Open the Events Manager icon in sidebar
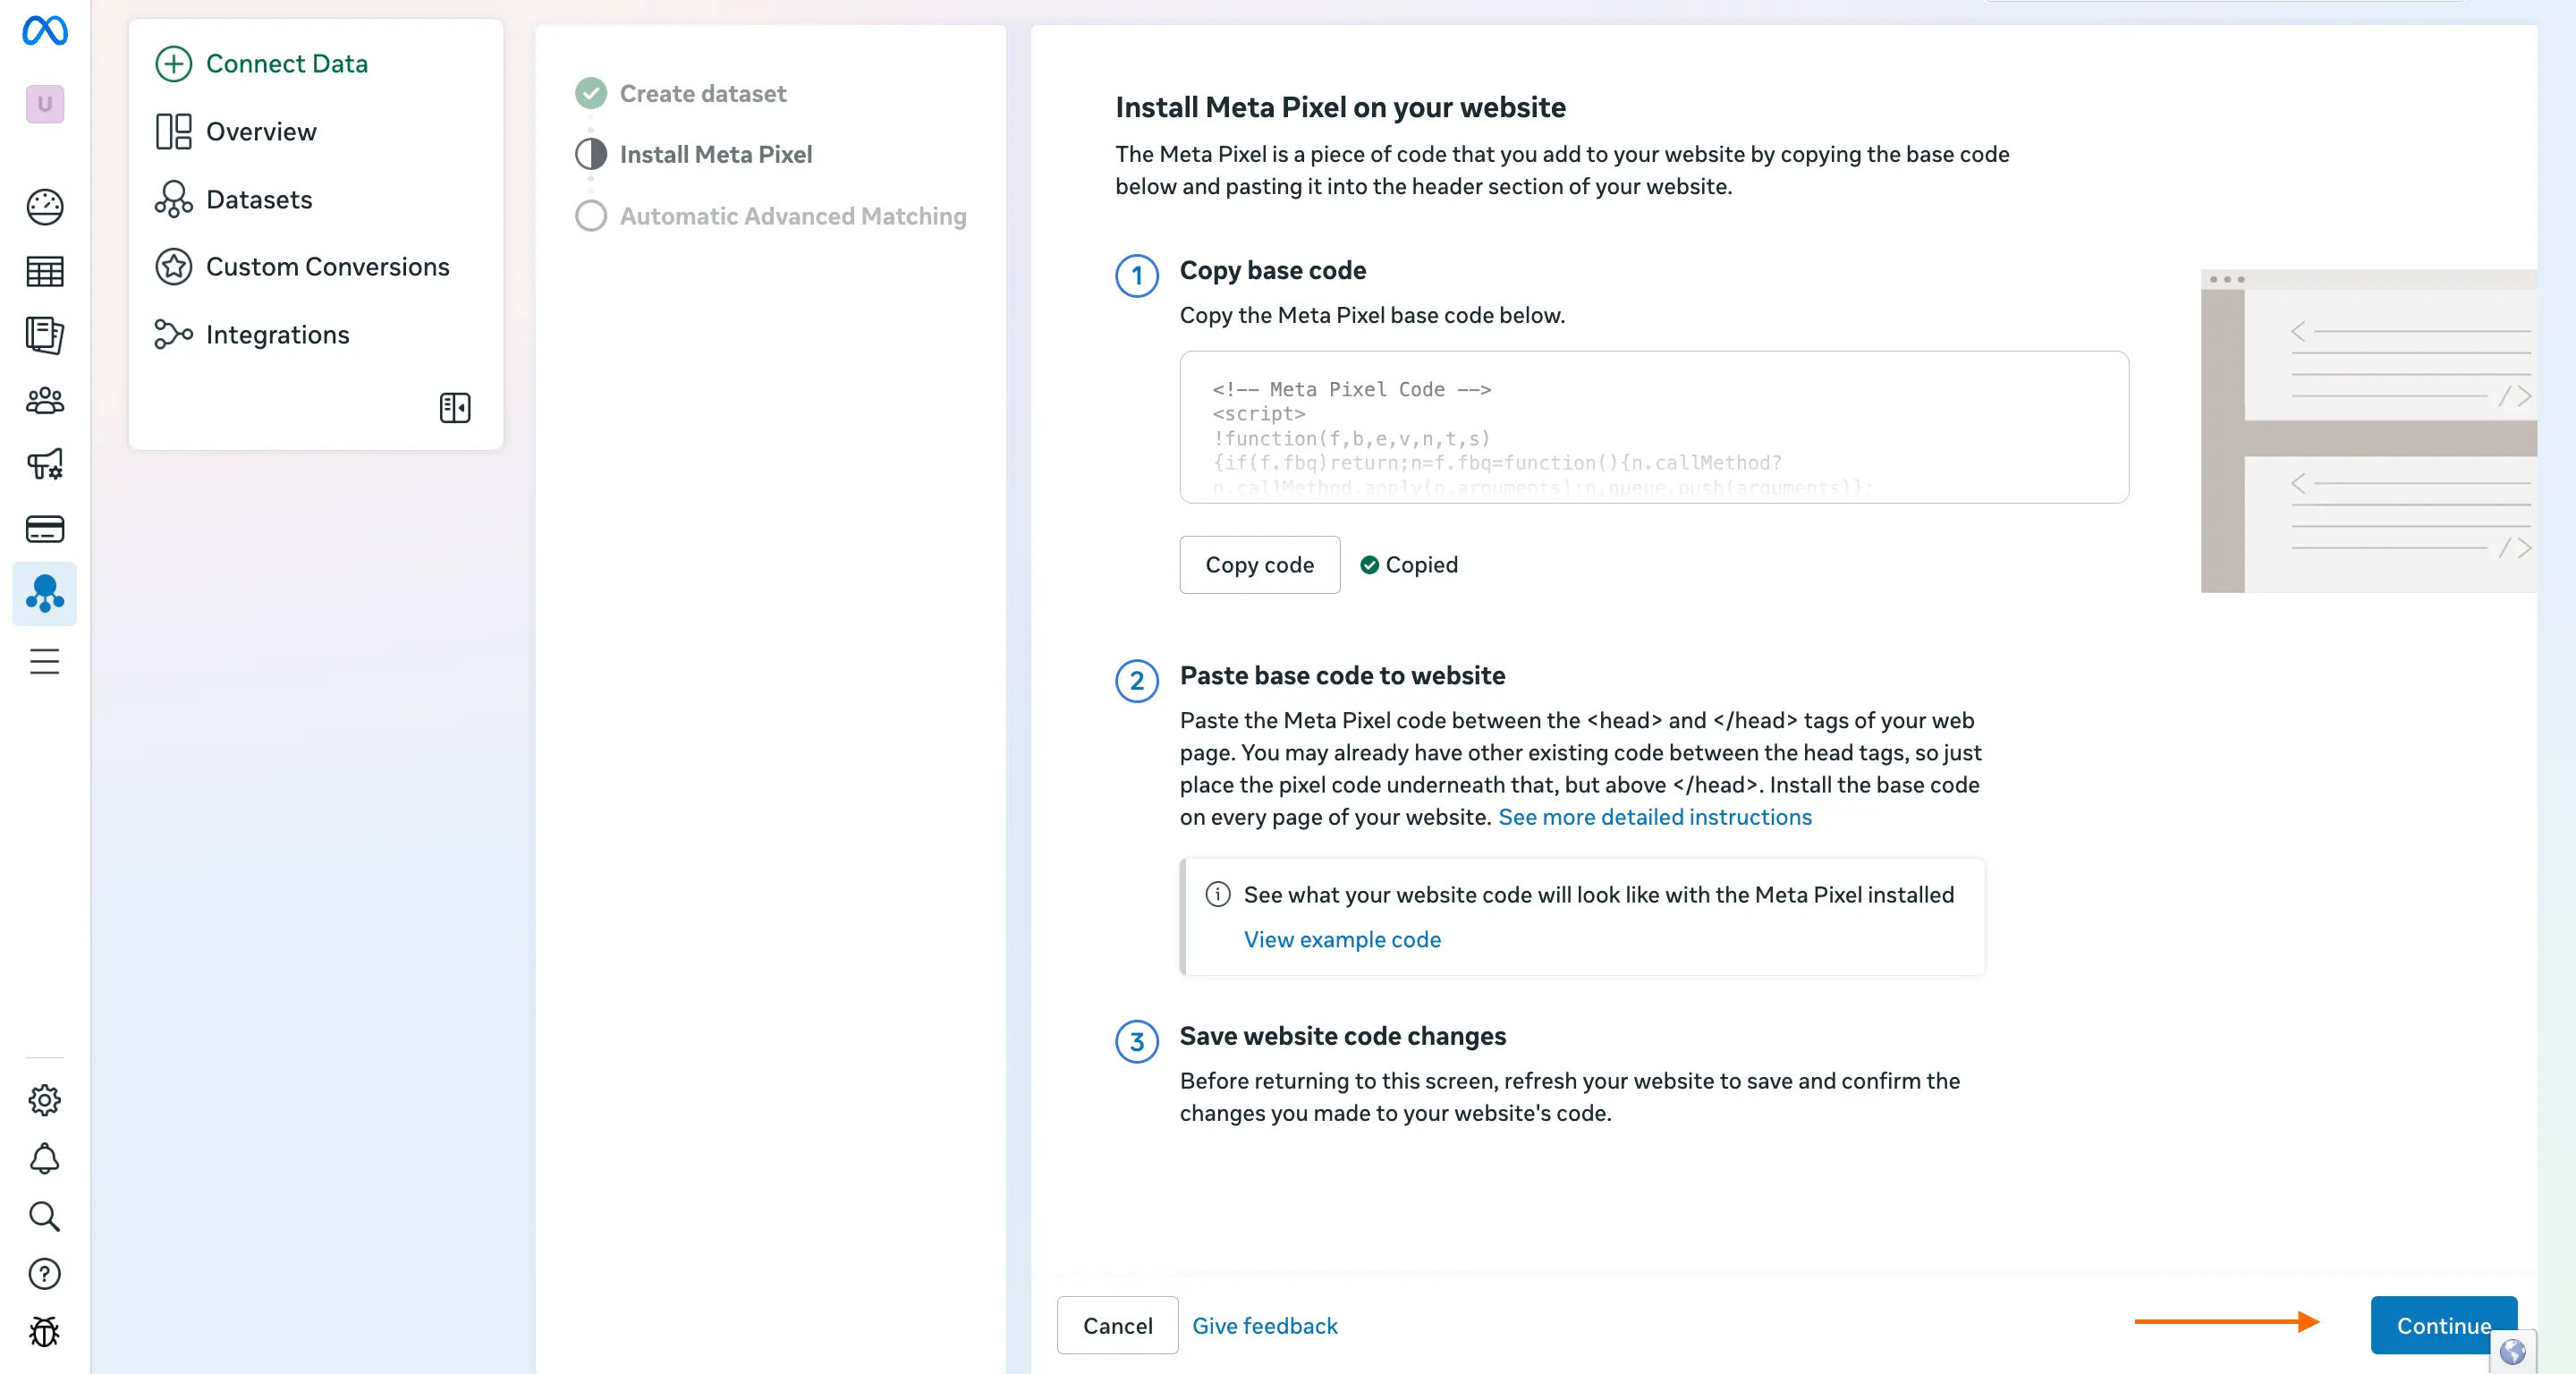Image resolution: width=2576 pixels, height=1374 pixels. point(45,594)
